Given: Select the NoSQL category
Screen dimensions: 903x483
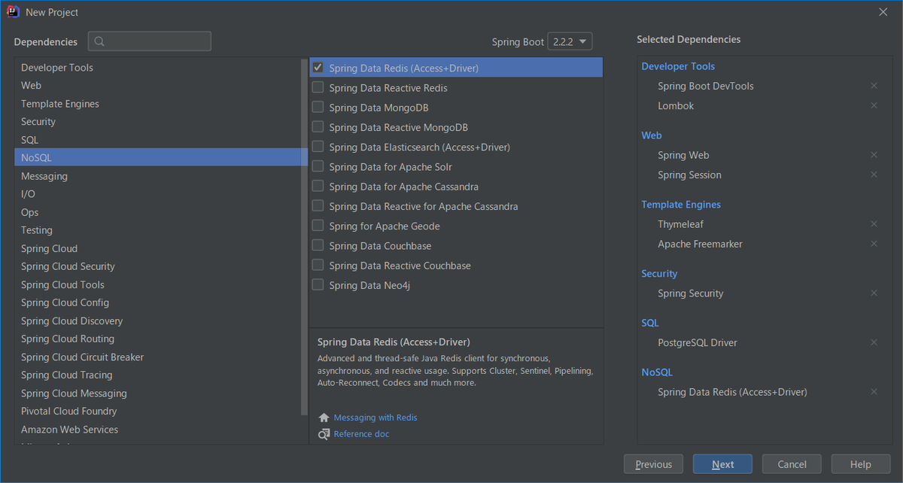Looking at the screenshot, I should (157, 158).
